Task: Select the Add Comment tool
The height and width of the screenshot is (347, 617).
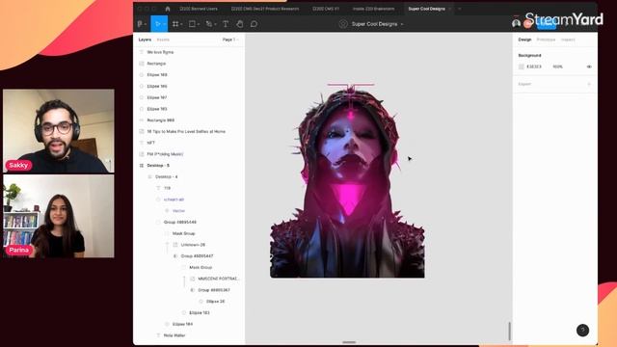Action: coord(254,24)
